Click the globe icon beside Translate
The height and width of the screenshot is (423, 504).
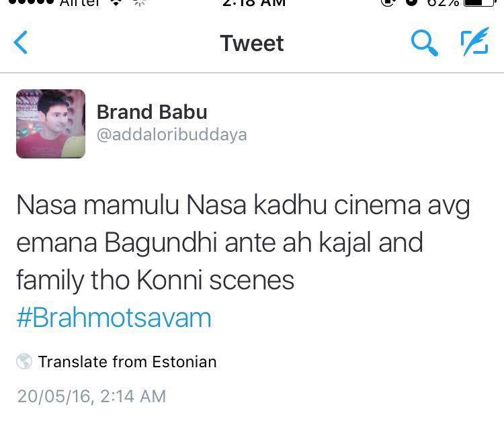coord(24,361)
